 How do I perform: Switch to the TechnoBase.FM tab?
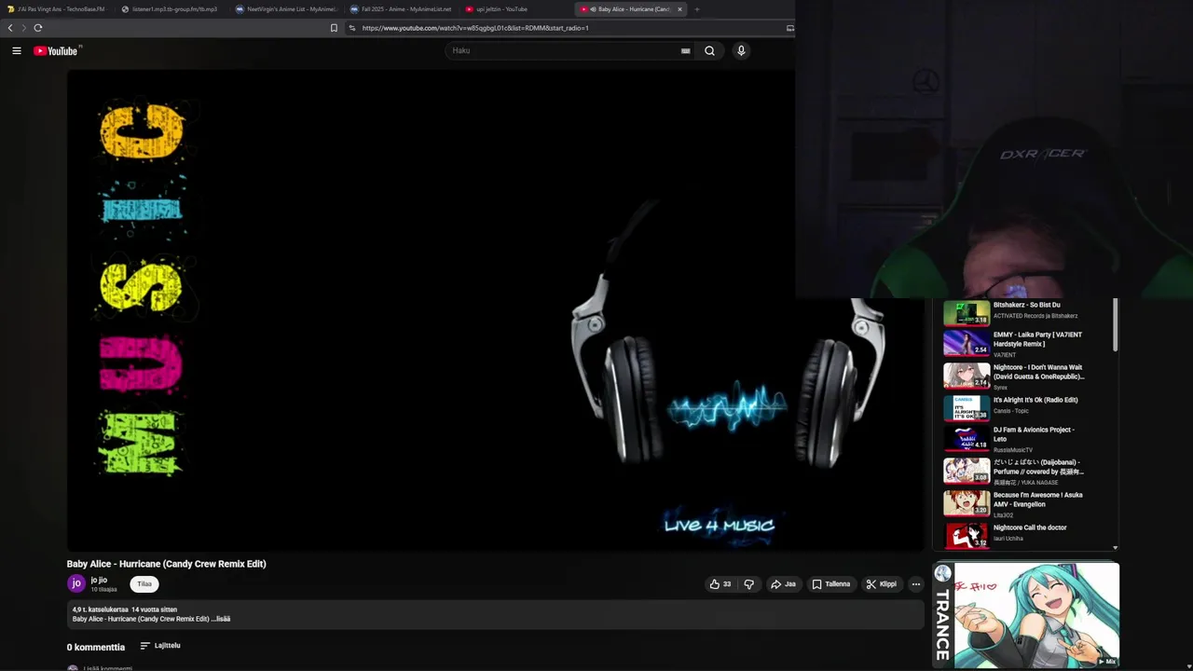[58, 9]
